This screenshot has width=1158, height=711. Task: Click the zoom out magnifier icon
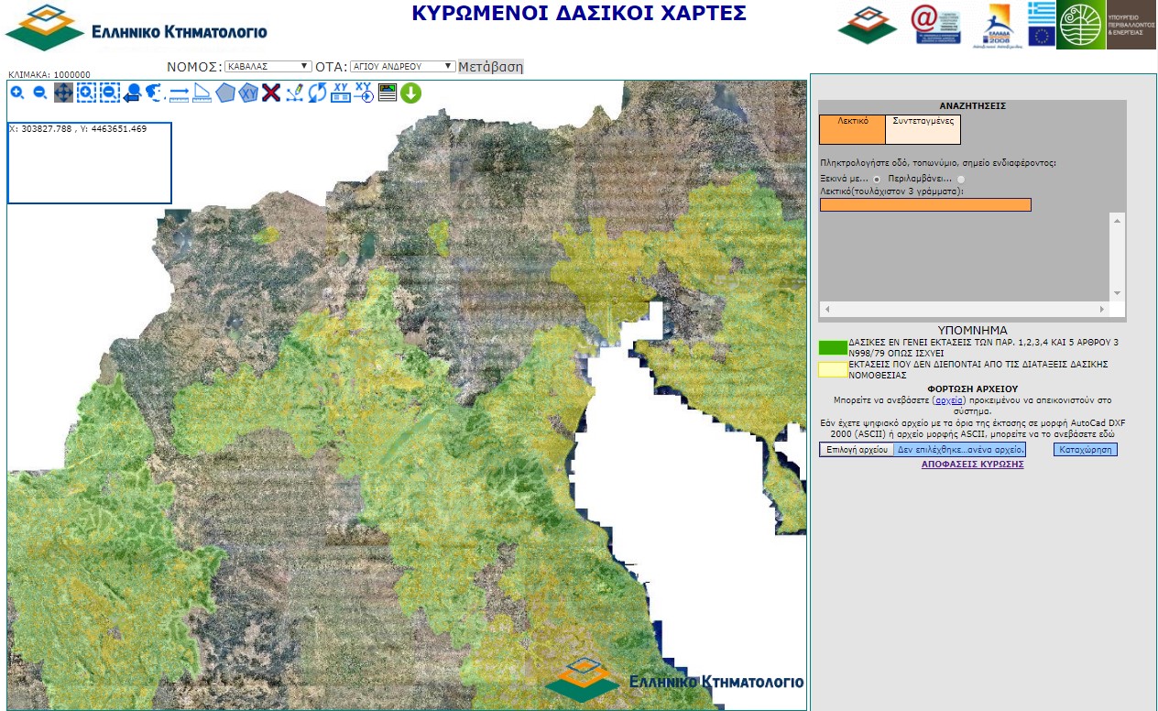(40, 93)
